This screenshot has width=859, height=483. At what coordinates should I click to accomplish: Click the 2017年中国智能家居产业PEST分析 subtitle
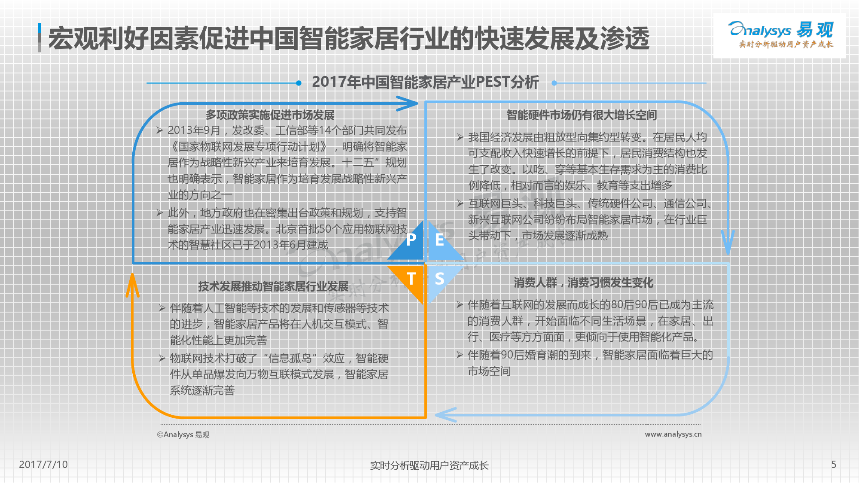tap(425, 82)
